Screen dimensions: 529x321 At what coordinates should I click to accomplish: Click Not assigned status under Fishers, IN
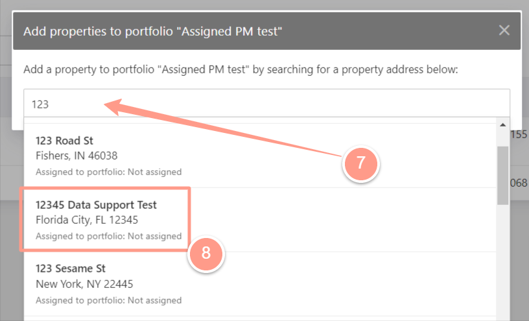point(154,172)
